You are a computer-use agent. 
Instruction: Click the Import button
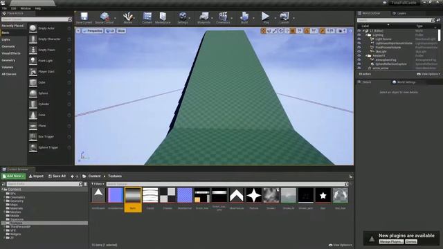coord(36,176)
